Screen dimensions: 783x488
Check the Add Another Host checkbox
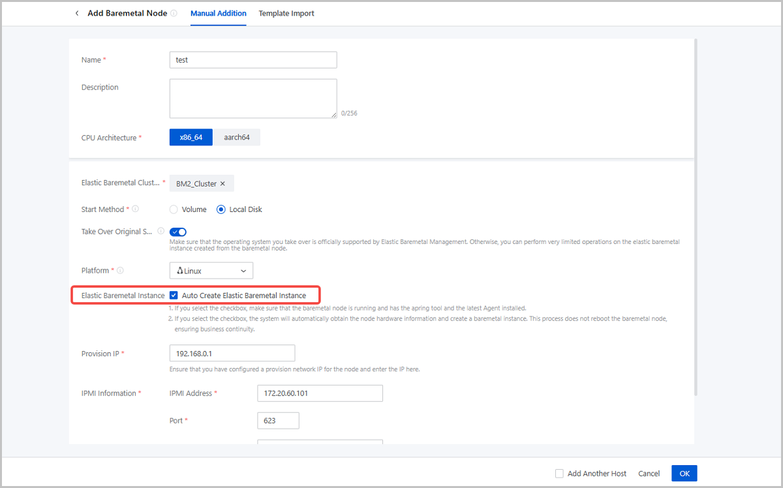click(x=559, y=474)
